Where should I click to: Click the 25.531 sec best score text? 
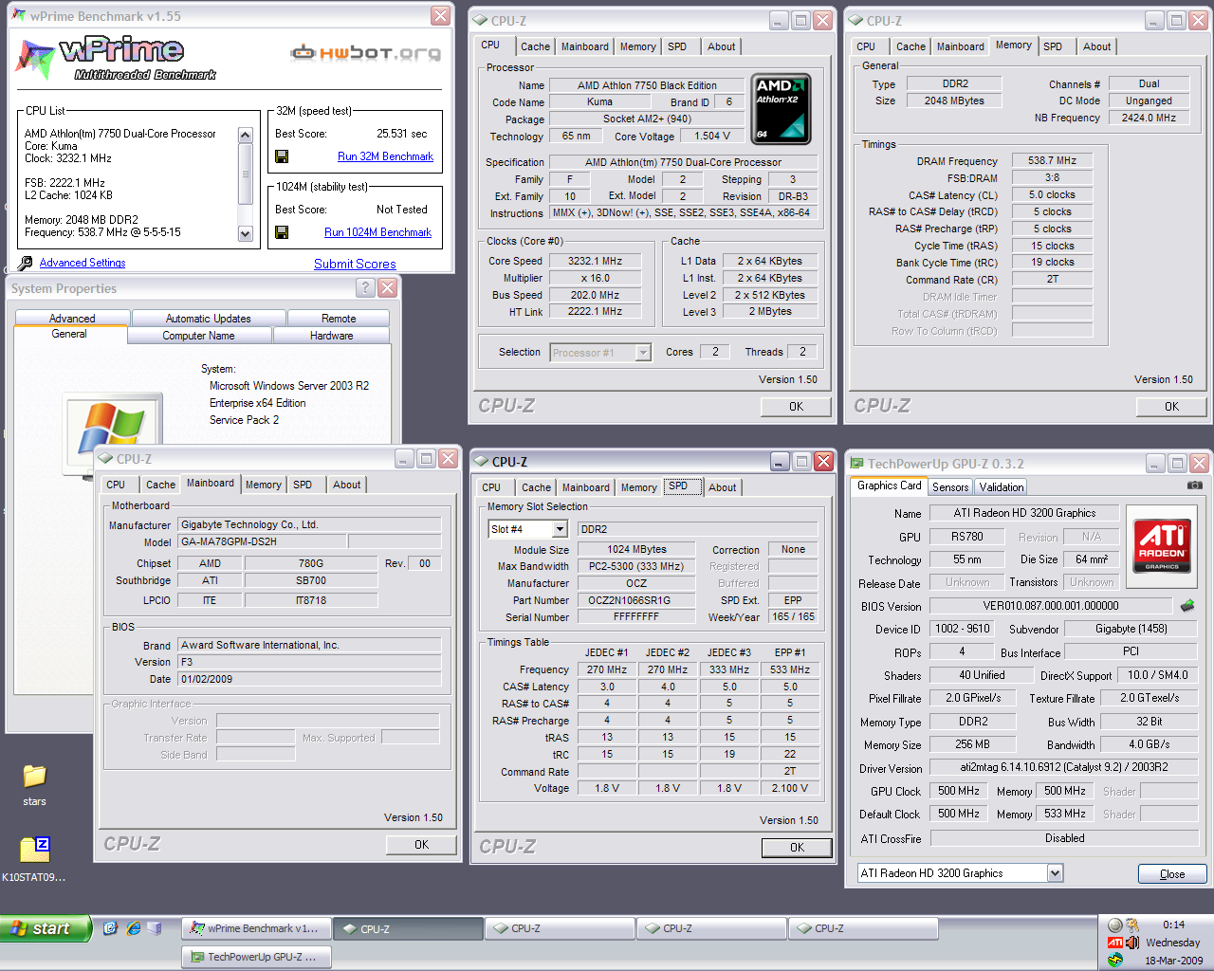pos(401,134)
